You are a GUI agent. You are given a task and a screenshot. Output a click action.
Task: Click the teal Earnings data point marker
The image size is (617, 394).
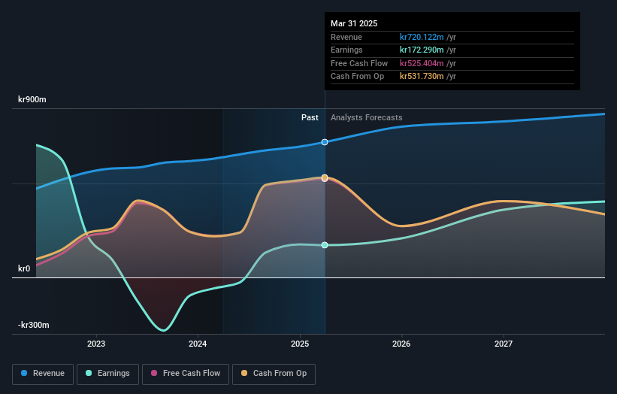[325, 245]
